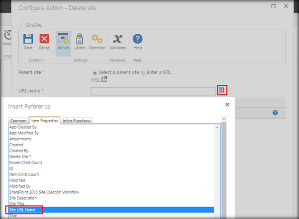This screenshot has width=299, height=219.
Task: Click the Cancel icon in the ribbon
Action: pos(44,39)
